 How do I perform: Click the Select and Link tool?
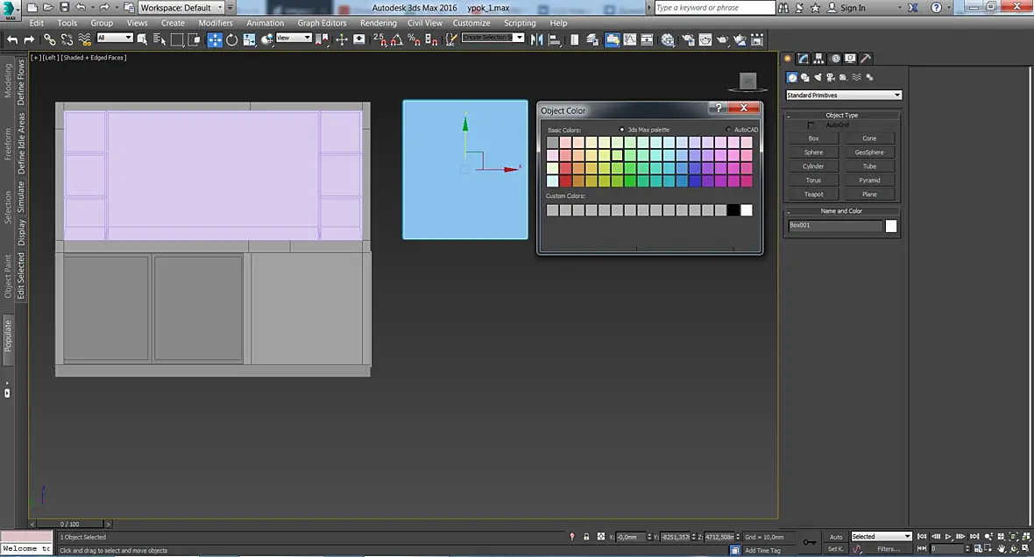click(x=49, y=39)
